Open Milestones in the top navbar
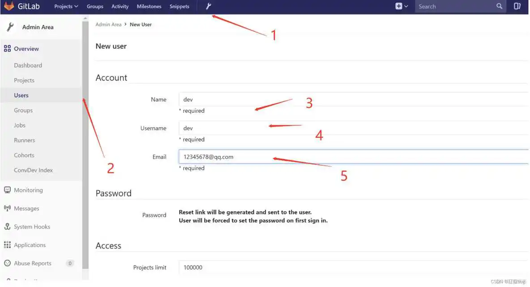 click(x=149, y=6)
